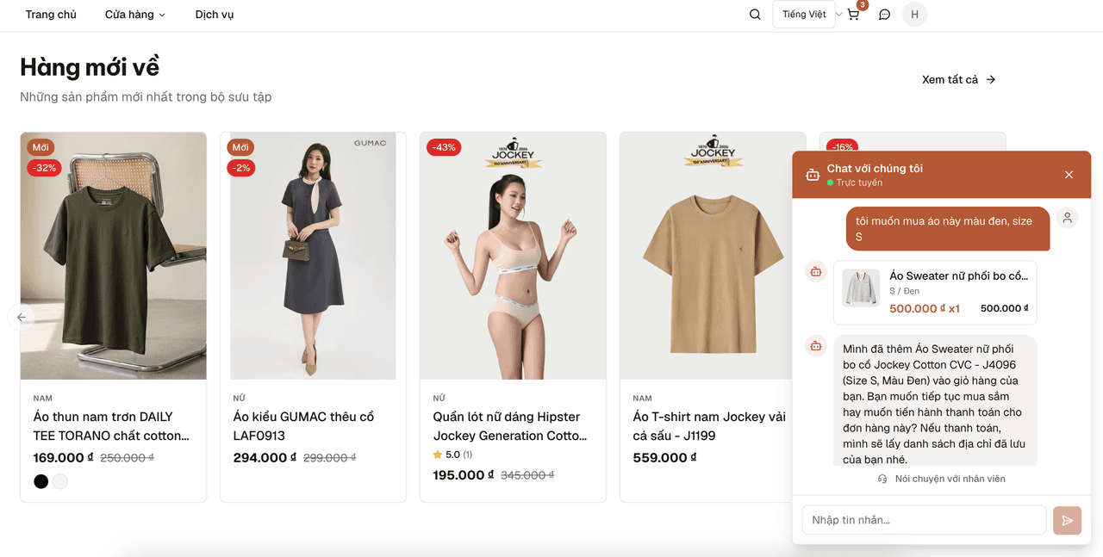Click the Trực tuyến status text

click(x=859, y=183)
